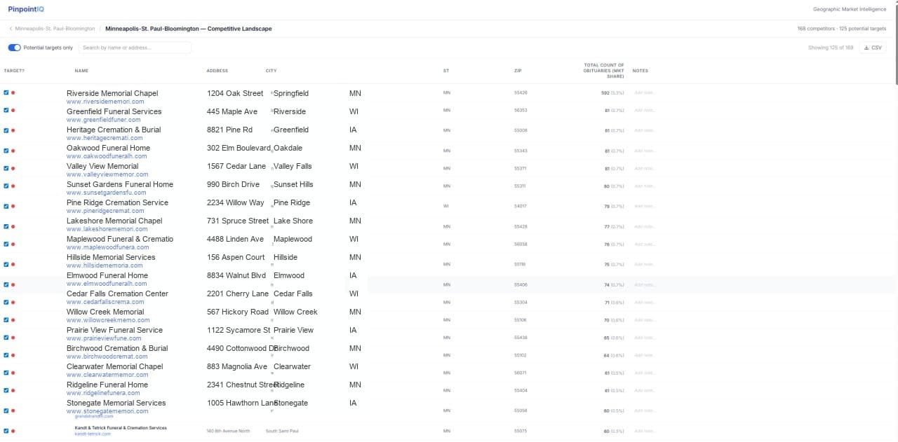Click the search by name or address field
The height and width of the screenshot is (442, 898).
(x=133, y=47)
